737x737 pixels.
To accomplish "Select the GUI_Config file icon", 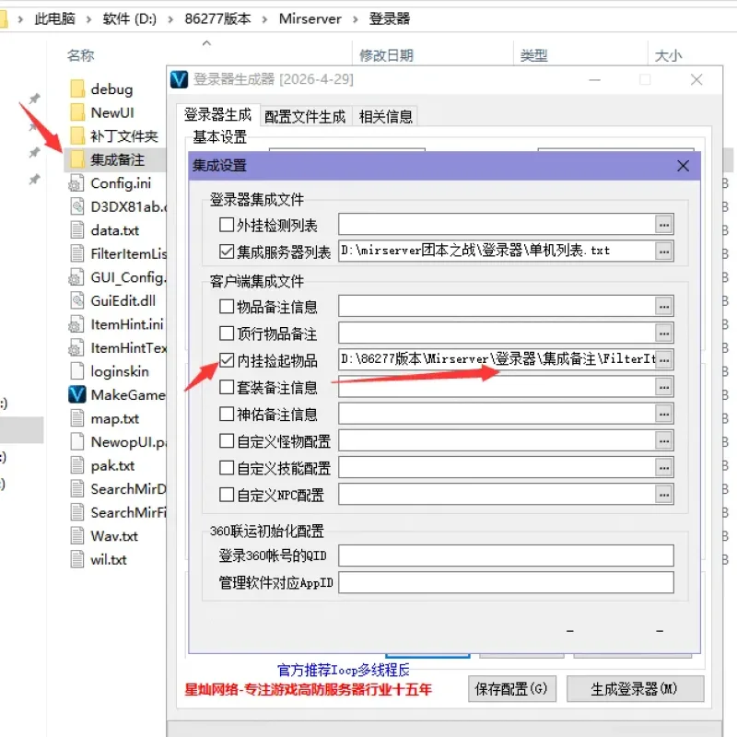I will [77, 277].
